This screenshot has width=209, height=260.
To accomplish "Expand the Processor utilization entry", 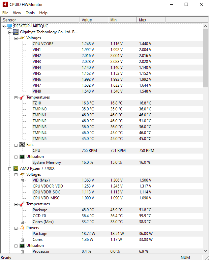I will pos(22,252).
